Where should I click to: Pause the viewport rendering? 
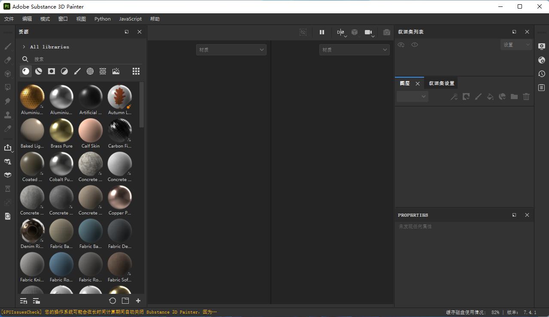[x=322, y=32]
